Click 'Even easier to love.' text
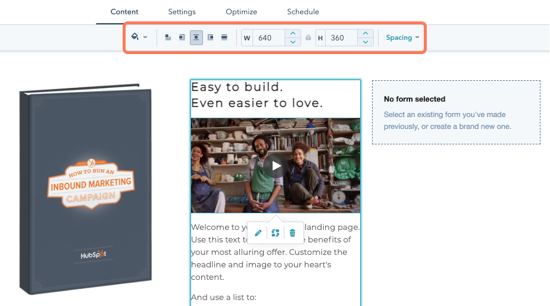The width and height of the screenshot is (550, 306). click(257, 103)
